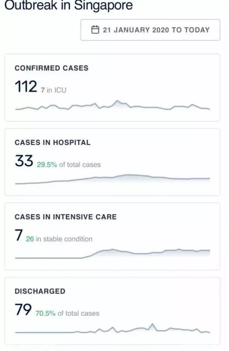Click the Cases in Hospital sparkline chart
Image resolution: width=229 pixels, height=351 pixels.
113,179
